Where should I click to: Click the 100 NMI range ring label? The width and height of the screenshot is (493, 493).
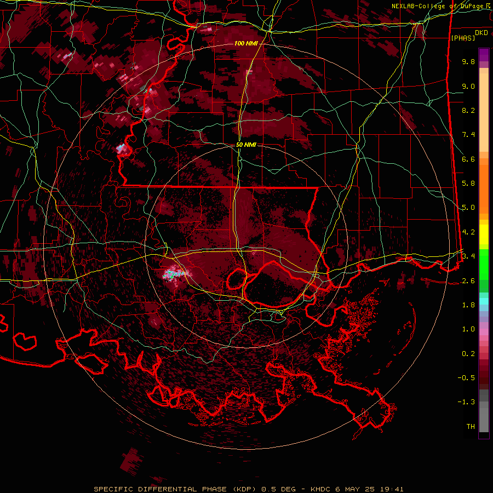[246, 43]
